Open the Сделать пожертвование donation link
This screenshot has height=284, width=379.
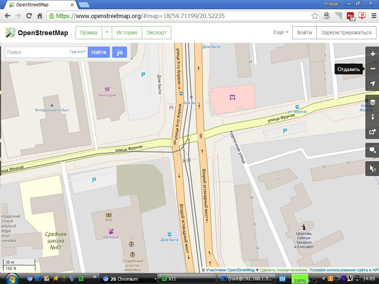pyautogui.click(x=284, y=270)
